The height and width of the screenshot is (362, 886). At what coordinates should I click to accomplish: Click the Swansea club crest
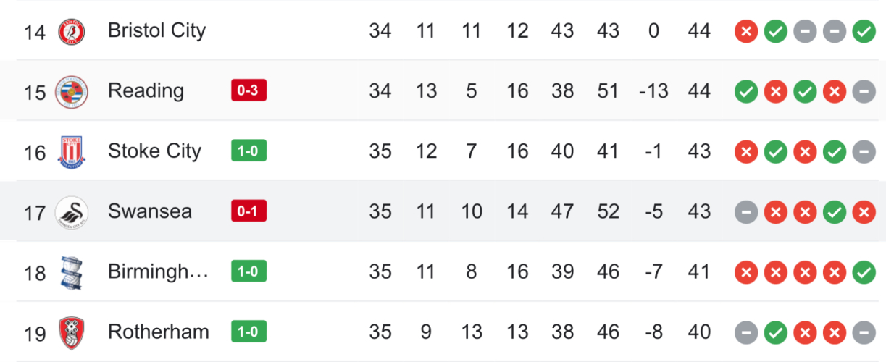[x=71, y=212]
